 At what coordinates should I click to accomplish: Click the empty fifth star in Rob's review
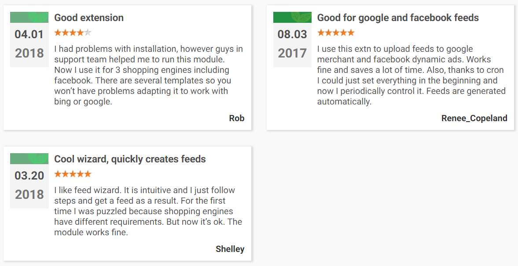tap(88, 32)
